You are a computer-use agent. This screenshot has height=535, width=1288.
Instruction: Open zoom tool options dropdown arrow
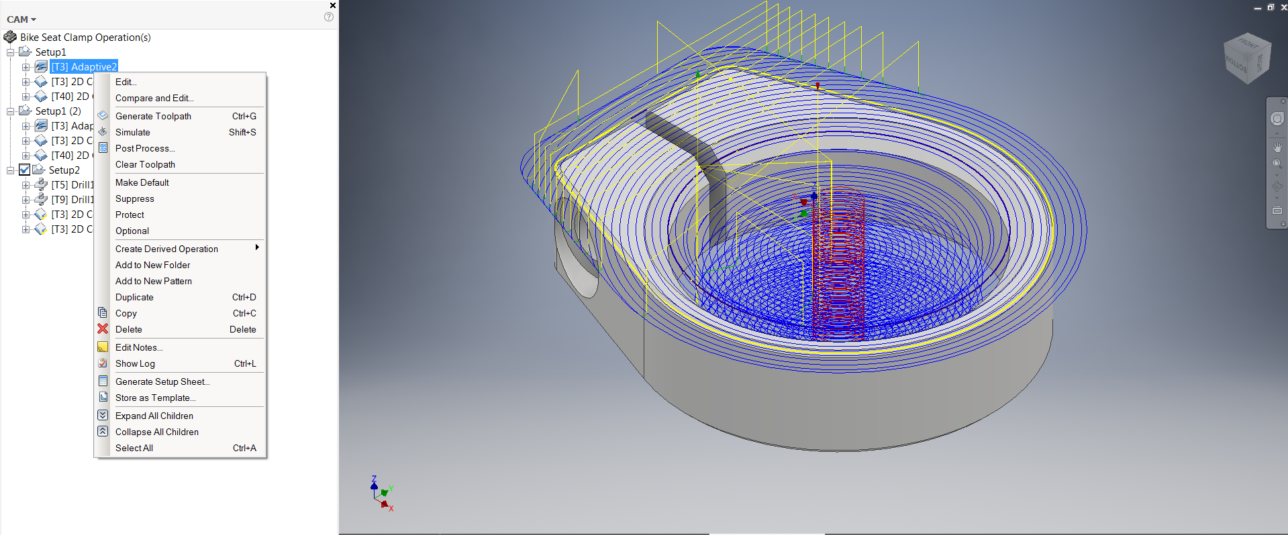coord(1277,176)
